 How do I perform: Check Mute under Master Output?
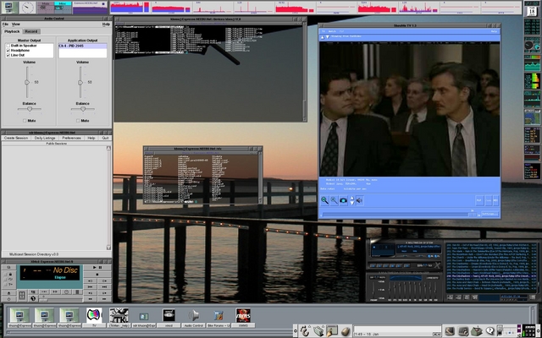25,121
